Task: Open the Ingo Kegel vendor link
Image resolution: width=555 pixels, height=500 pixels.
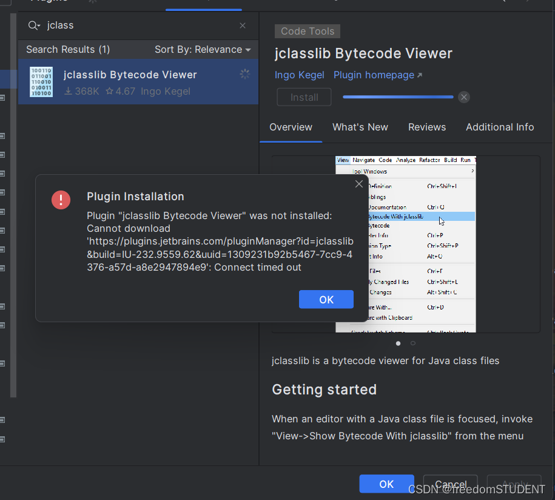Action: tap(299, 74)
